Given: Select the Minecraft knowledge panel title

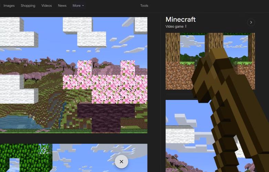Looking at the screenshot, I should (181, 20).
